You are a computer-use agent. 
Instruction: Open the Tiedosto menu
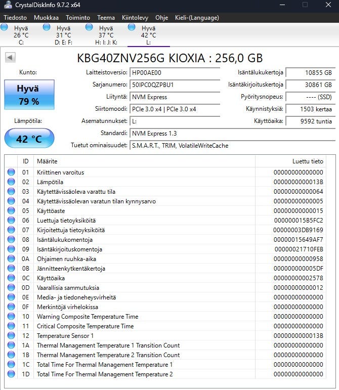pos(15,18)
